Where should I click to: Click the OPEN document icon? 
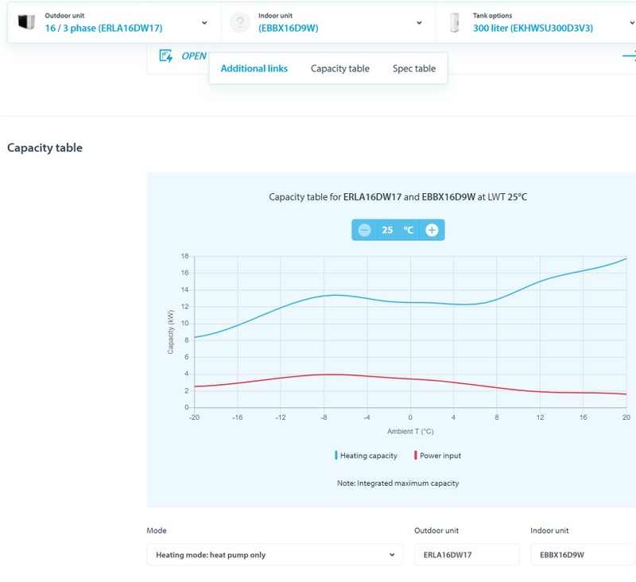[166, 56]
